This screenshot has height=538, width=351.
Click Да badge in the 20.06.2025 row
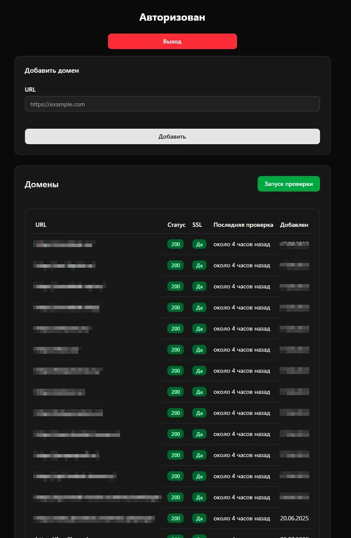click(x=199, y=518)
